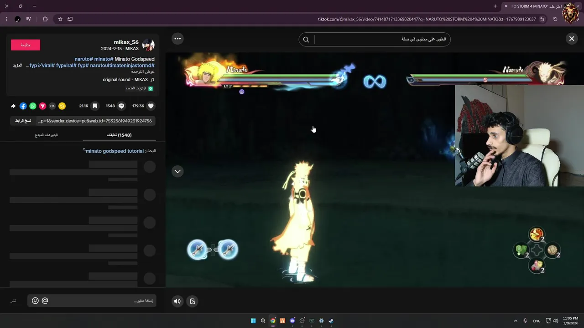Screen dimensions: 584x328
Task: Switch the ENG input language
Action: pyautogui.click(x=537, y=321)
